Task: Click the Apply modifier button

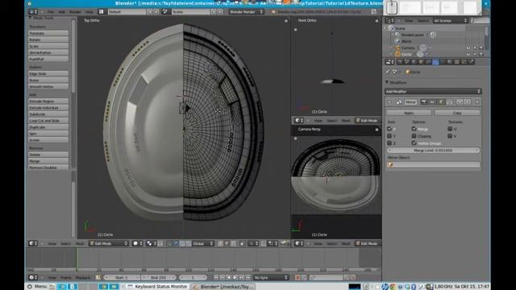Action: [x=409, y=113]
